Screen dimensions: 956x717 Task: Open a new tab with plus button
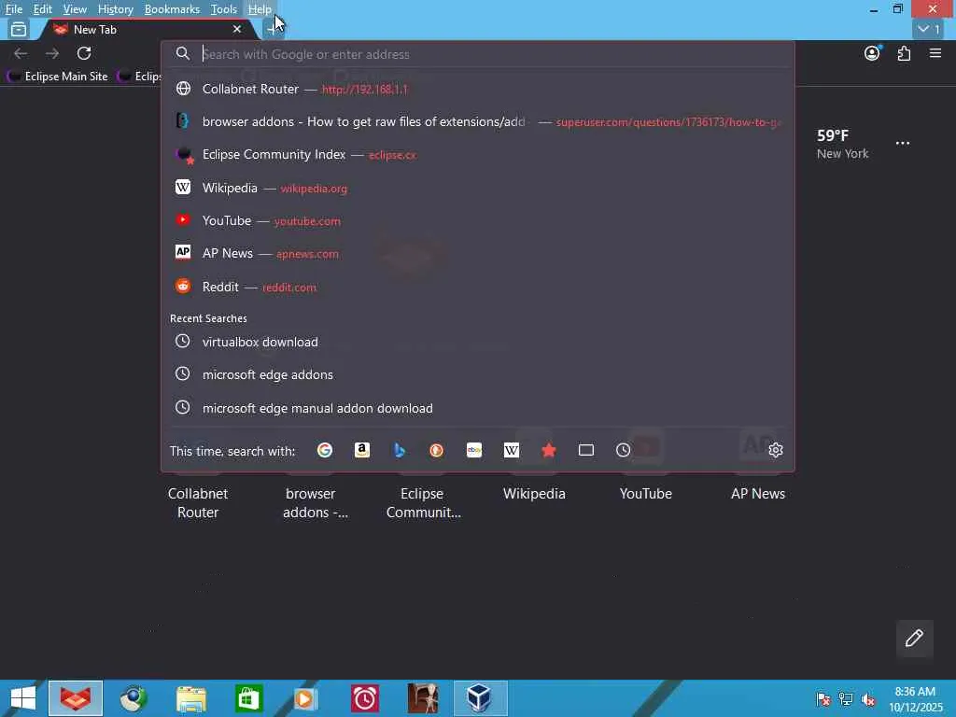click(272, 29)
